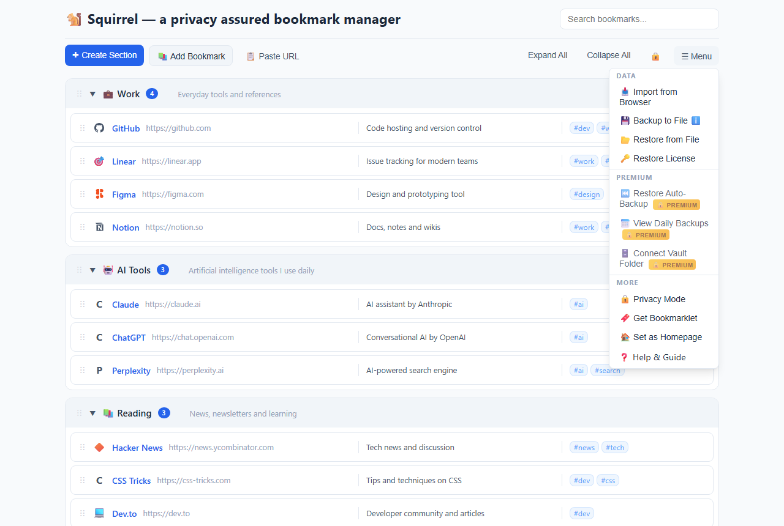Image resolution: width=784 pixels, height=526 pixels.
Task: Click the #css tag on CSS Tricks row
Action: [608, 480]
